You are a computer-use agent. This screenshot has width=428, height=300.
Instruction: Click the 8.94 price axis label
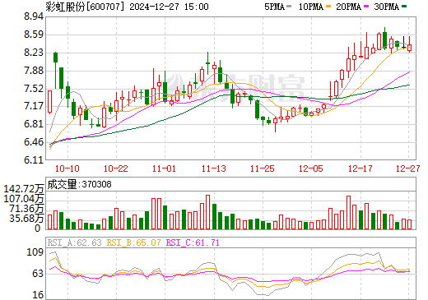click(x=34, y=16)
